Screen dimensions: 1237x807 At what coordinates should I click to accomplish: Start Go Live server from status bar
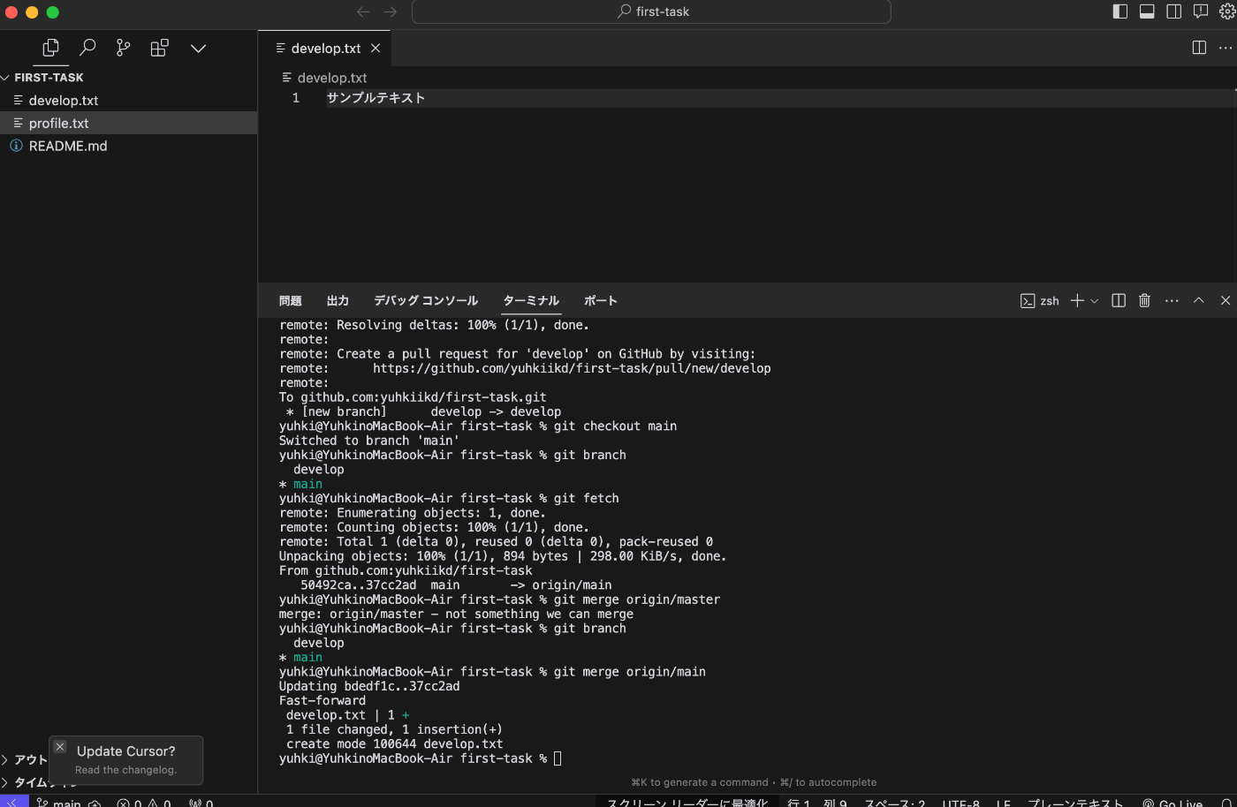point(1172,803)
